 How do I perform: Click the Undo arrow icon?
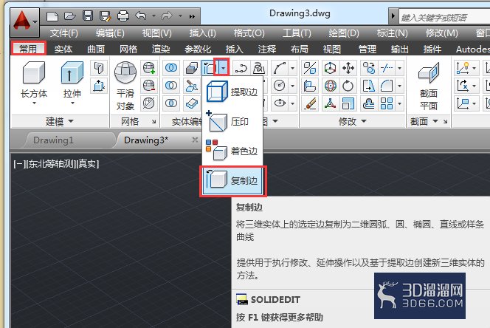tap(141, 16)
